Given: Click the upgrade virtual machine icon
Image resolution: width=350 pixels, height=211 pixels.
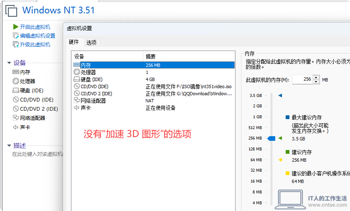Looking at the screenshot, I should 15,44.
